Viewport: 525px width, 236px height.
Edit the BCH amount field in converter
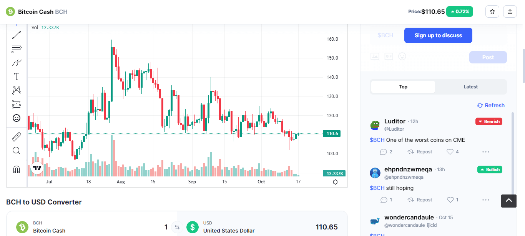click(x=166, y=227)
